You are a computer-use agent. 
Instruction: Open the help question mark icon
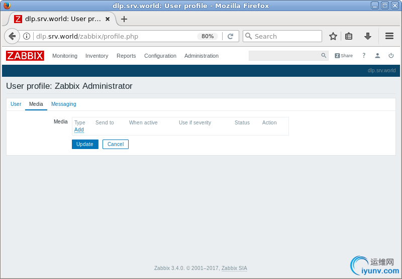click(x=363, y=56)
